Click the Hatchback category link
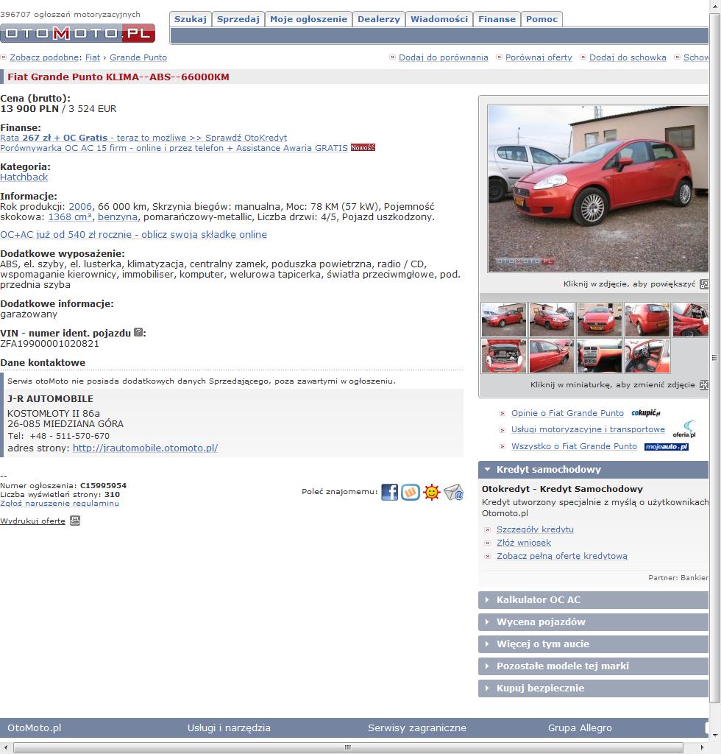This screenshot has width=721, height=754. pyautogui.click(x=24, y=177)
